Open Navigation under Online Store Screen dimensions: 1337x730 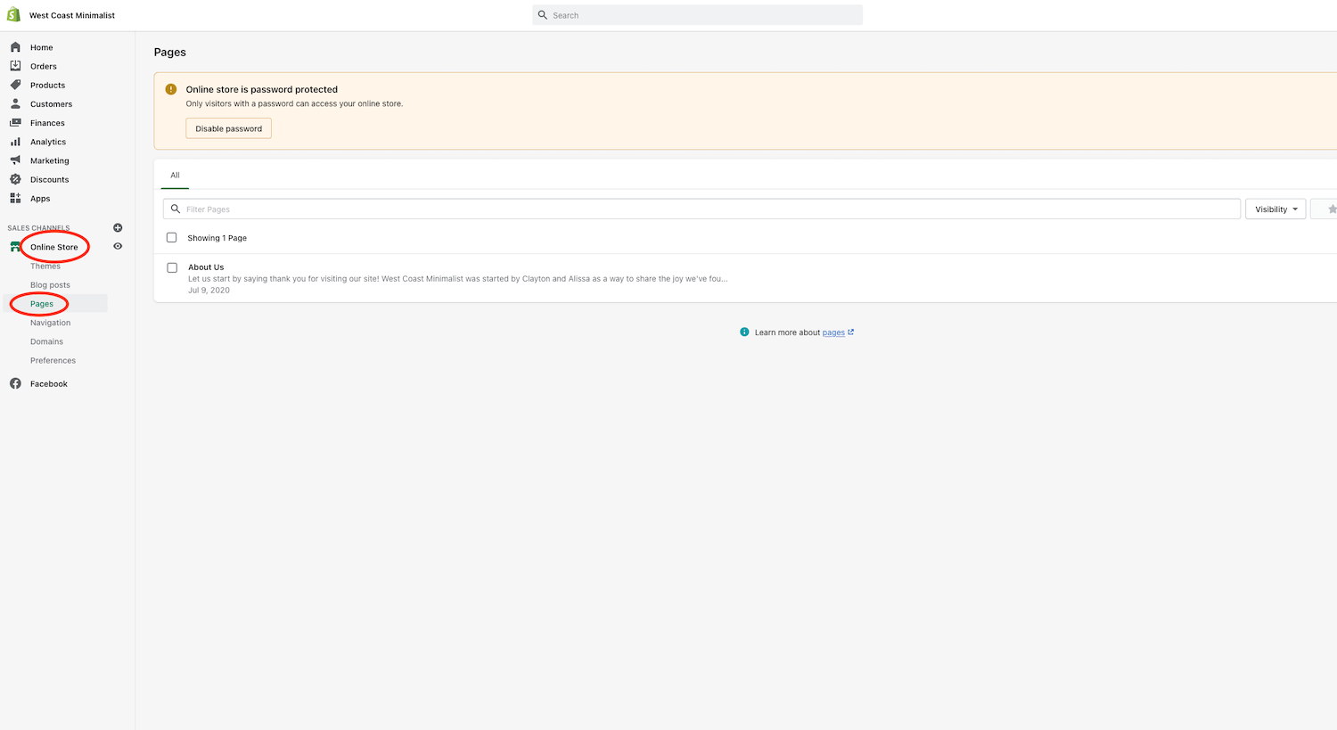click(50, 323)
